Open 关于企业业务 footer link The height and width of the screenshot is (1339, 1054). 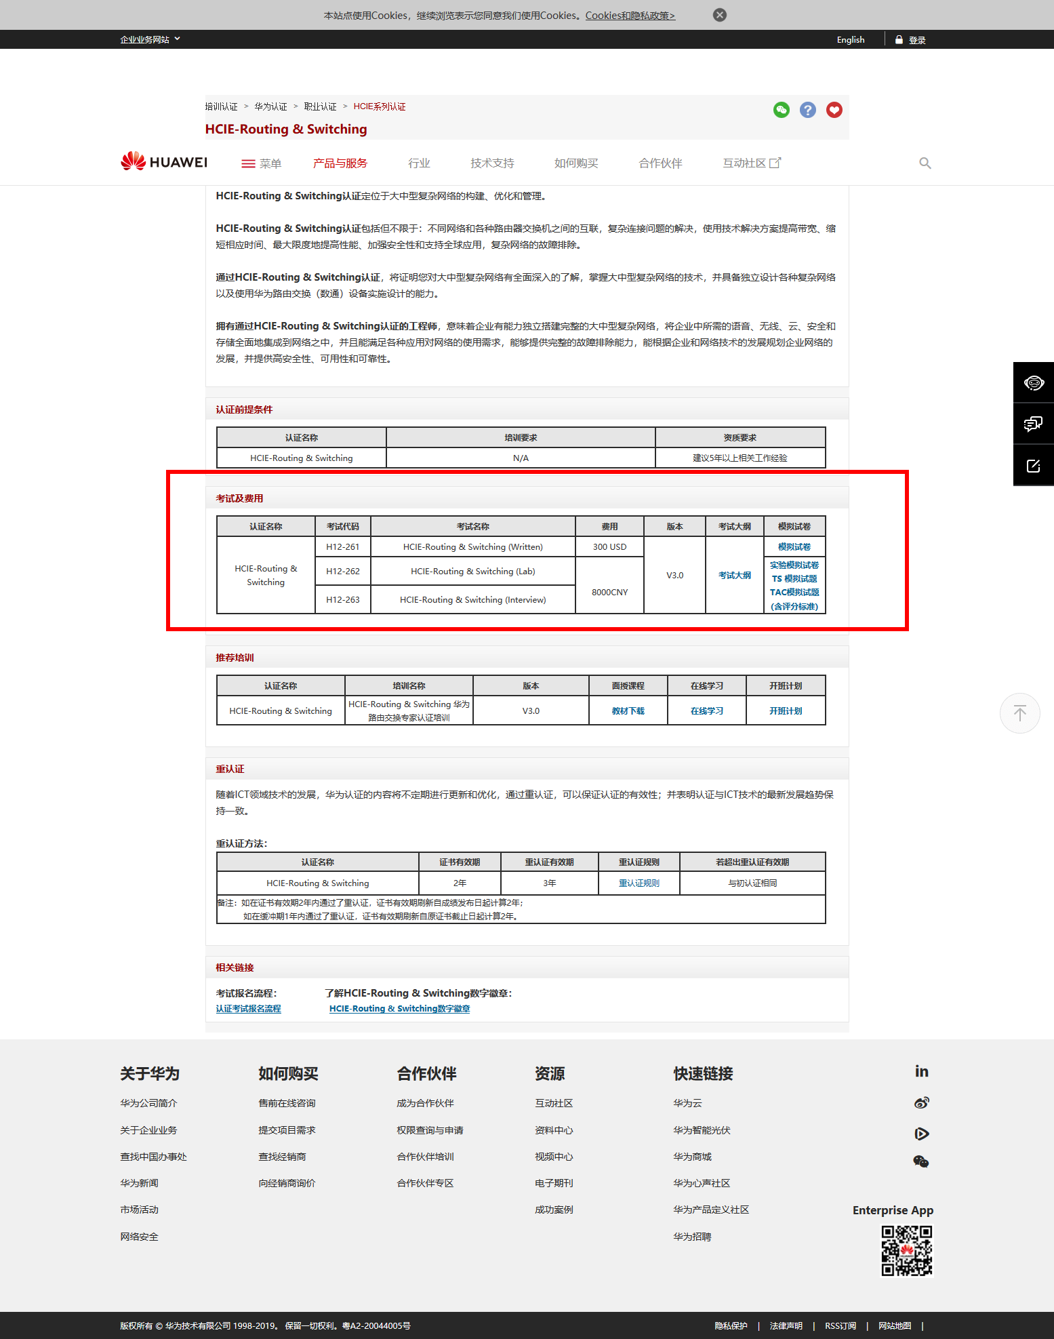coord(149,1131)
